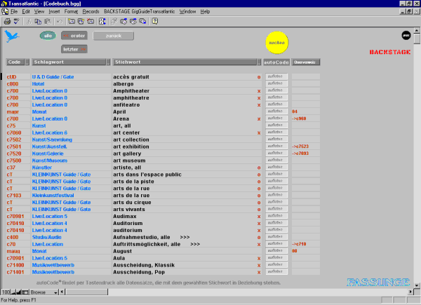Screen dimensions: 421x305
Task: Click the blue bird logo icon
Action: 12,36
